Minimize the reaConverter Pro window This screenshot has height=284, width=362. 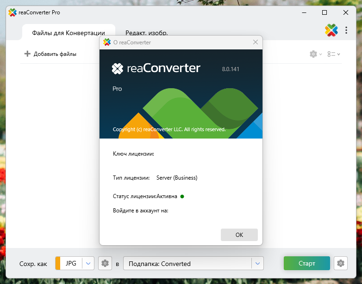(304, 12)
